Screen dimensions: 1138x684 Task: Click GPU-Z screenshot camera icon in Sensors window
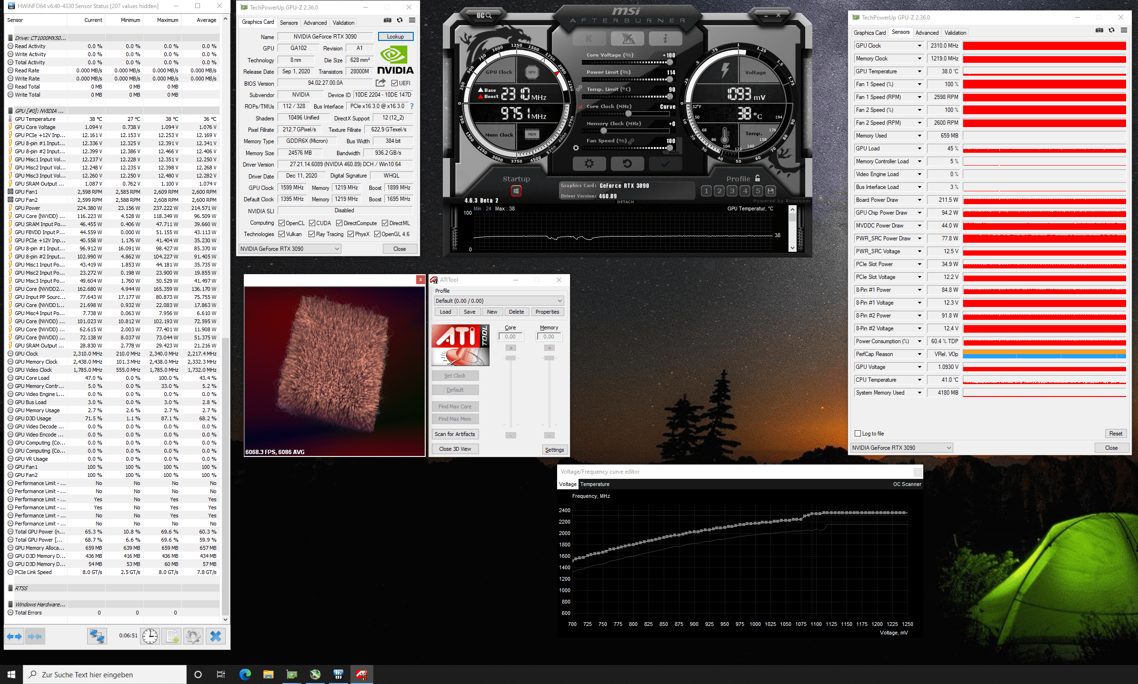tap(1099, 30)
